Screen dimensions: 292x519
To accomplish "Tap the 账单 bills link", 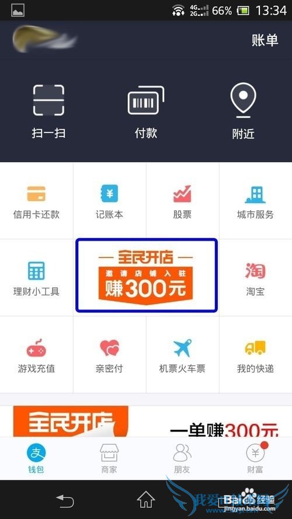I will [265, 40].
